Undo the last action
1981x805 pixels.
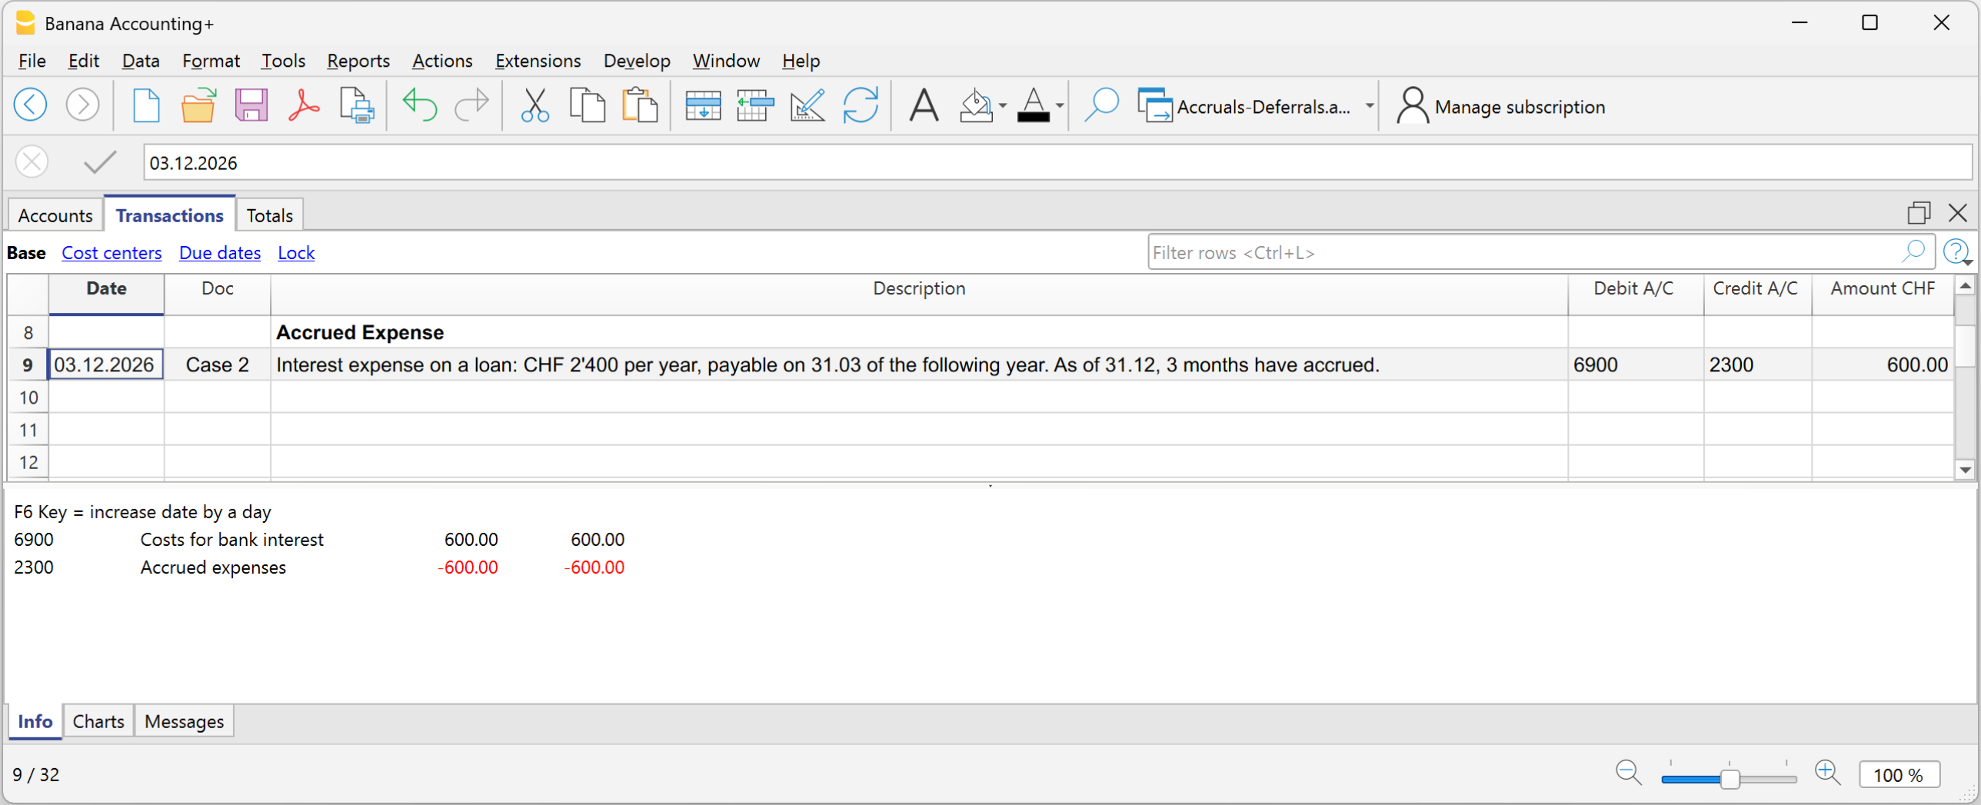tap(420, 105)
